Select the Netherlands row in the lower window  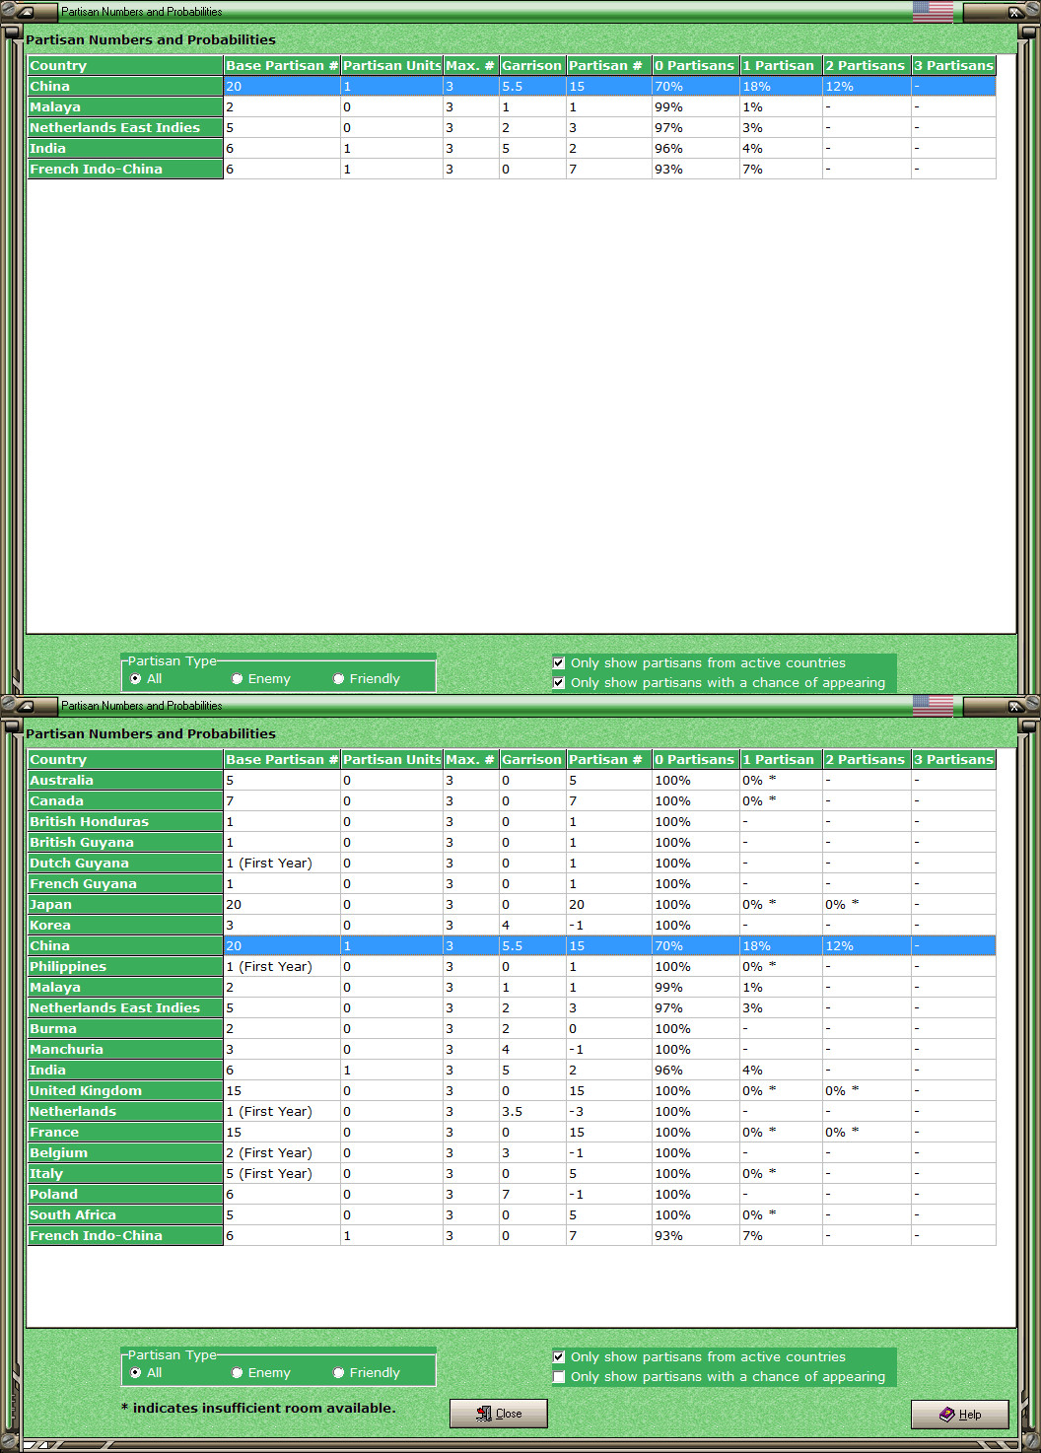[x=512, y=1112]
